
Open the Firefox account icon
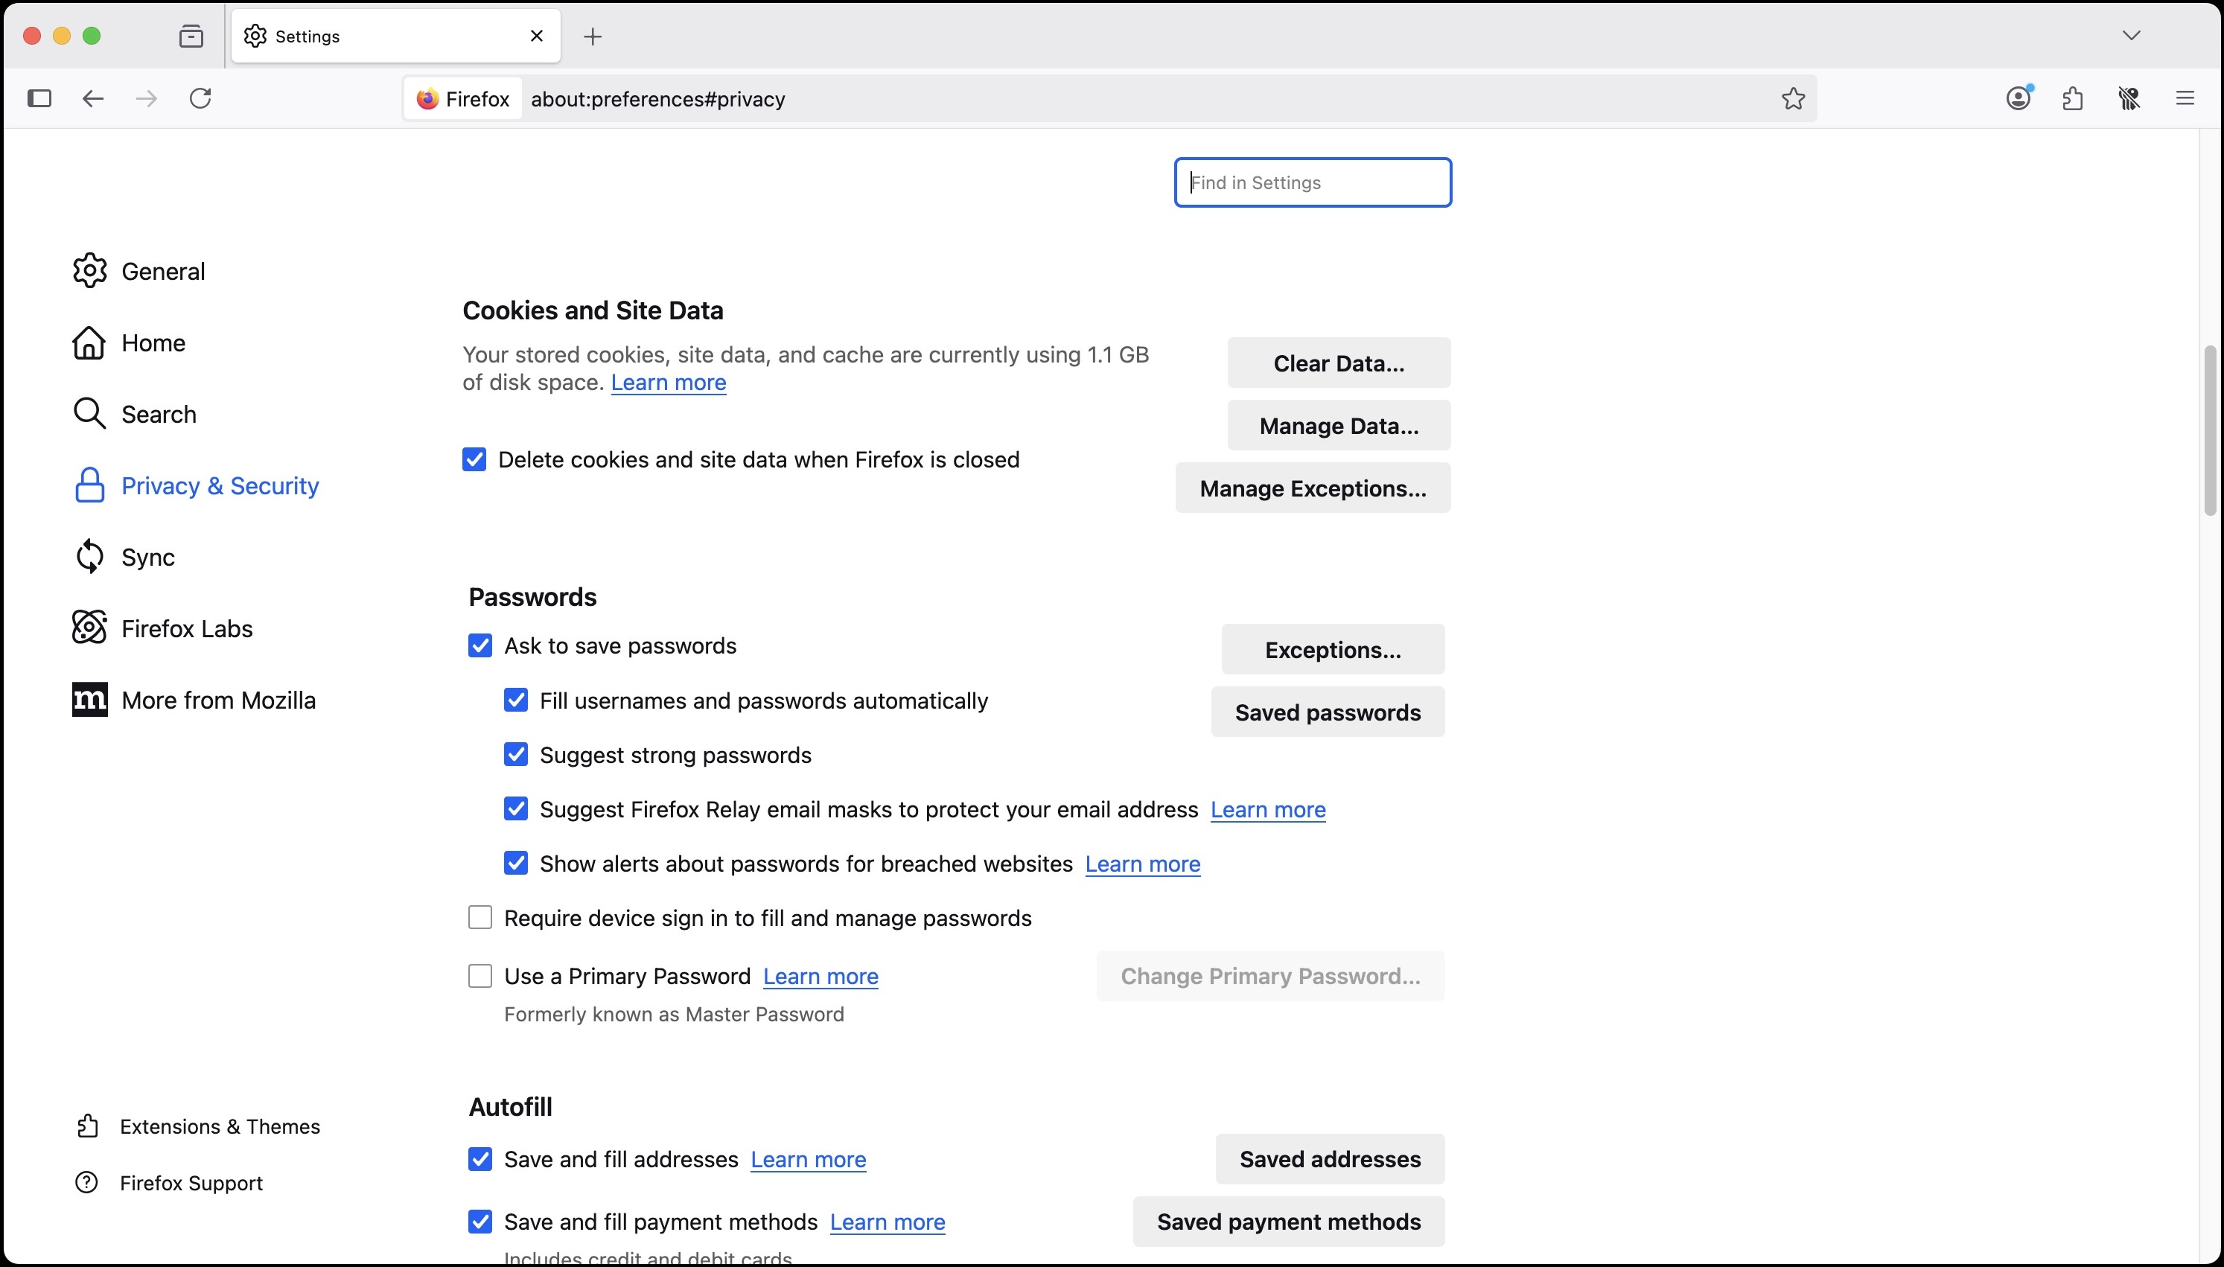pos(2019,98)
